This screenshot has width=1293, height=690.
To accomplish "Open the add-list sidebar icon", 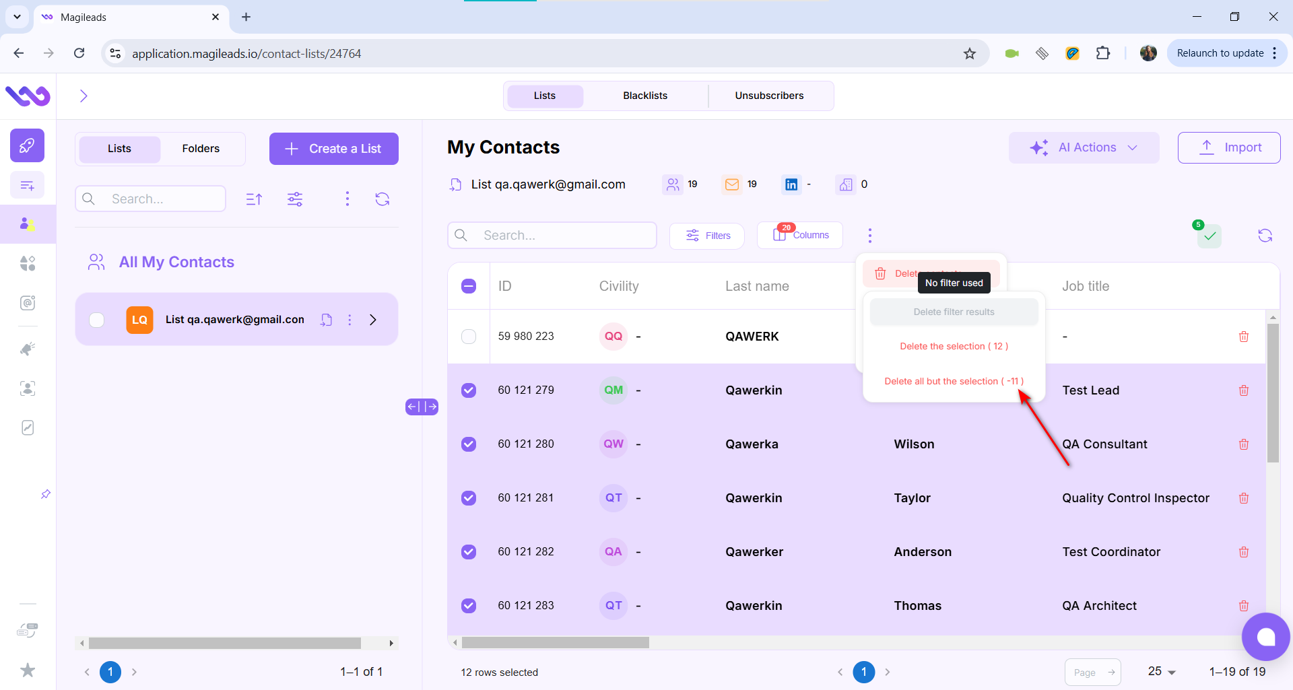I will [x=28, y=185].
